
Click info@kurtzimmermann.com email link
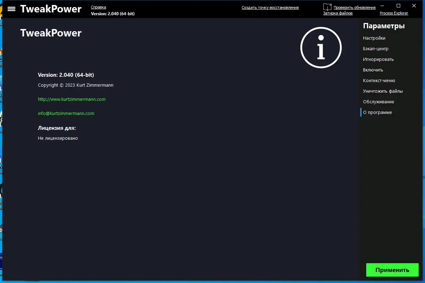tap(66, 114)
